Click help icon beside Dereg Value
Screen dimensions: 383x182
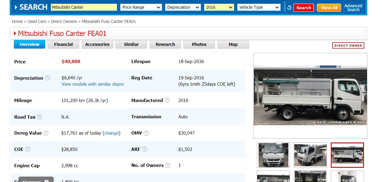[x=46, y=133]
